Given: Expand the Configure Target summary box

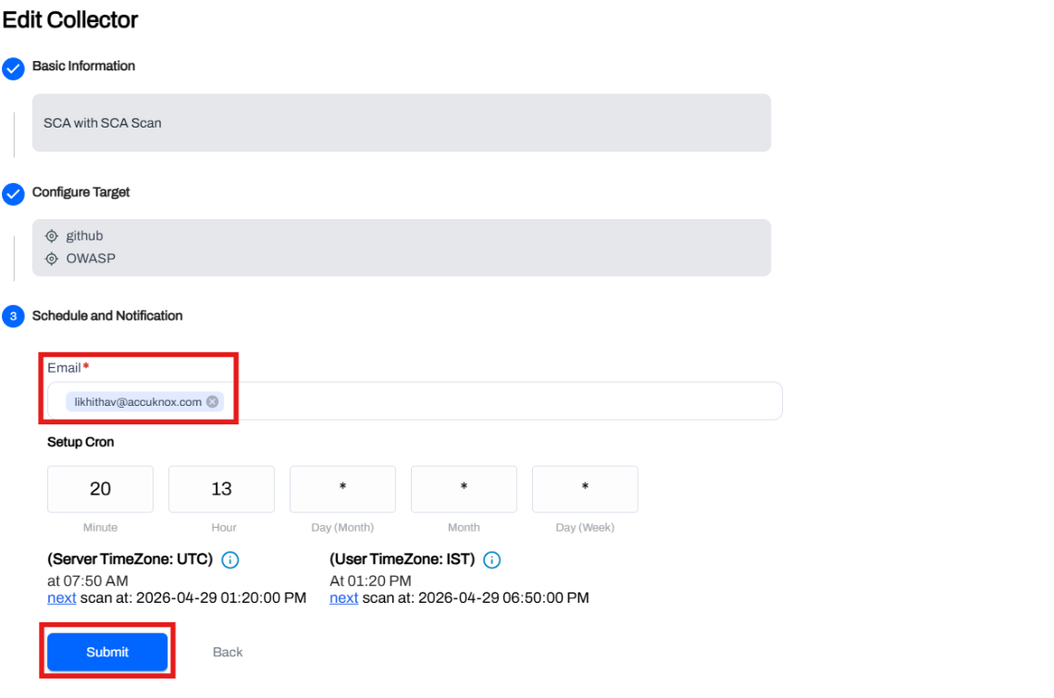Looking at the screenshot, I should [x=401, y=248].
